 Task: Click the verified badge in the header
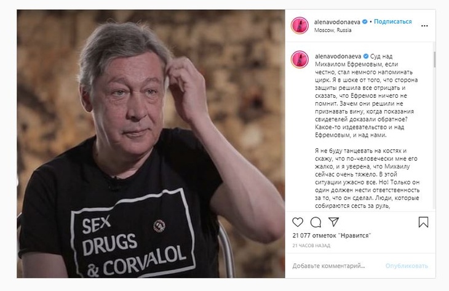[365, 22]
